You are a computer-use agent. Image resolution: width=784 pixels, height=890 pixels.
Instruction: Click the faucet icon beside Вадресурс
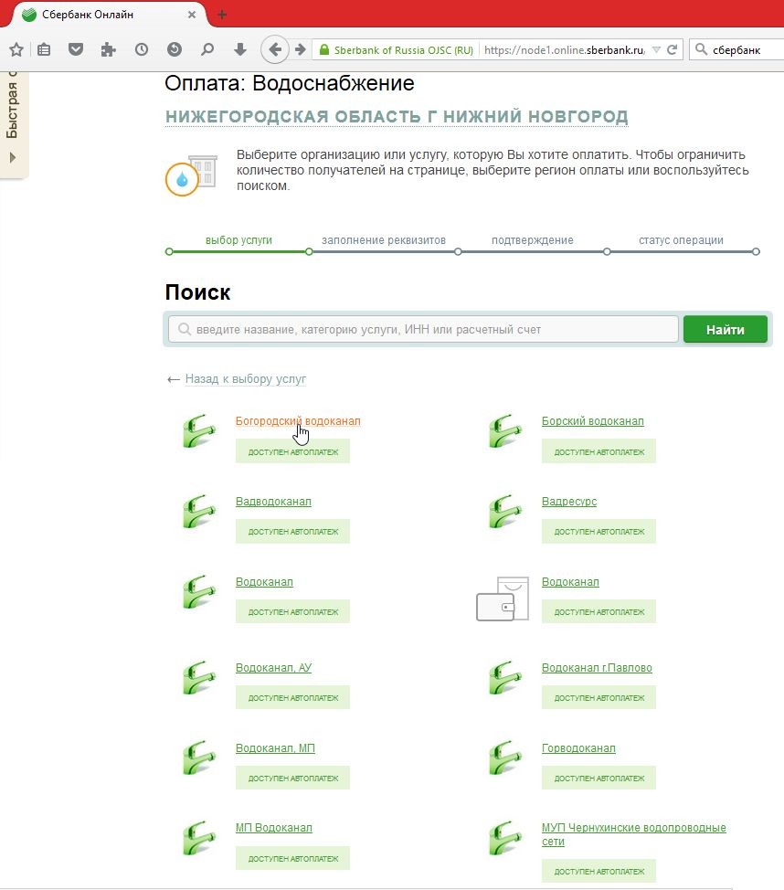tap(504, 512)
